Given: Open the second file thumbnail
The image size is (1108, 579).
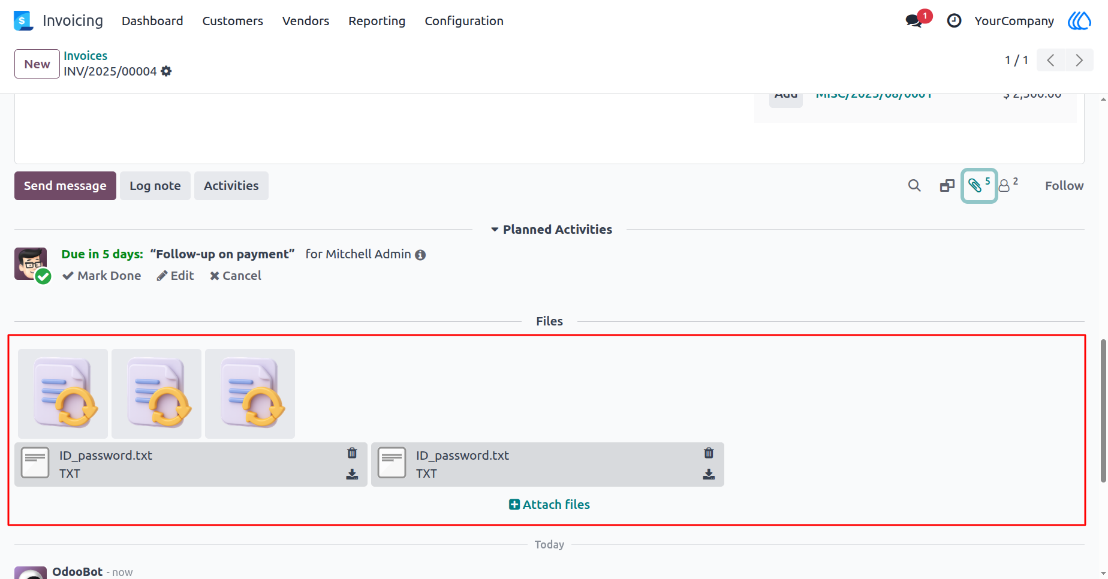Looking at the screenshot, I should pos(156,394).
